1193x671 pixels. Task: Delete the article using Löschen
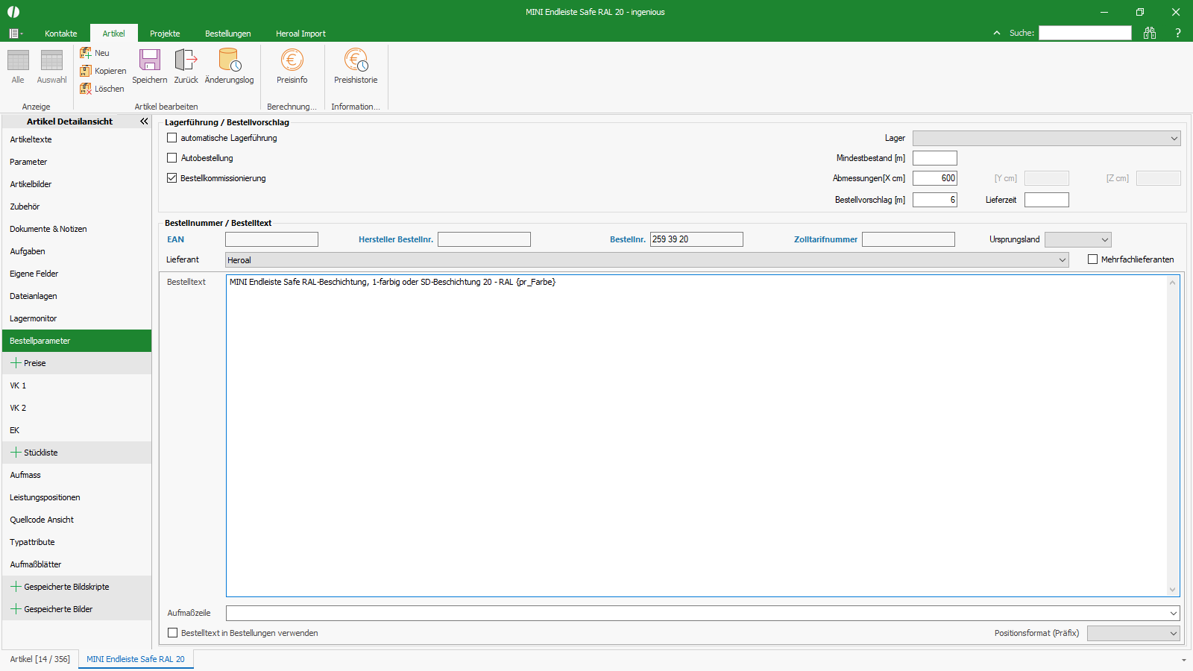102,89
